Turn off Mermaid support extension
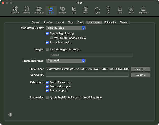Viewport: 159px width, 125px height. click(x=47, y=86)
